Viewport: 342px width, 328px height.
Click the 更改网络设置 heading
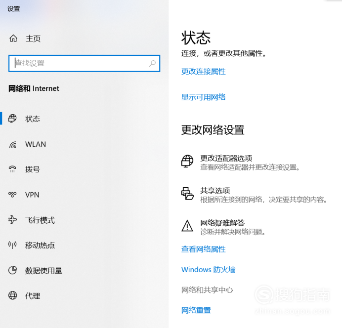point(213,130)
